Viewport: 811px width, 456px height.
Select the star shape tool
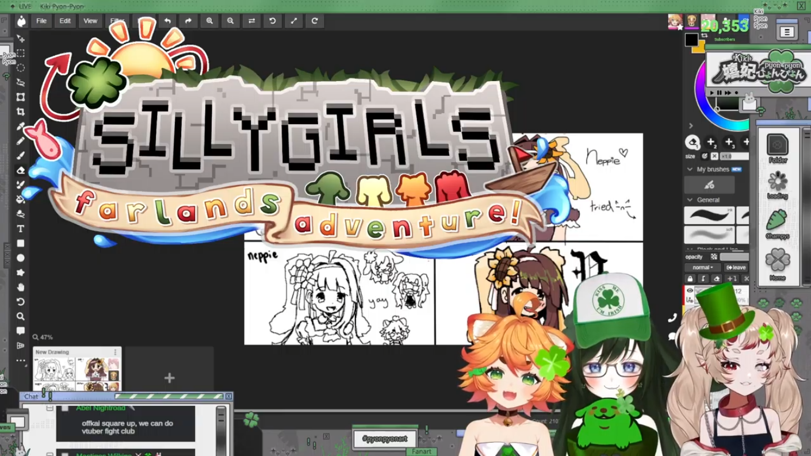[21, 273]
